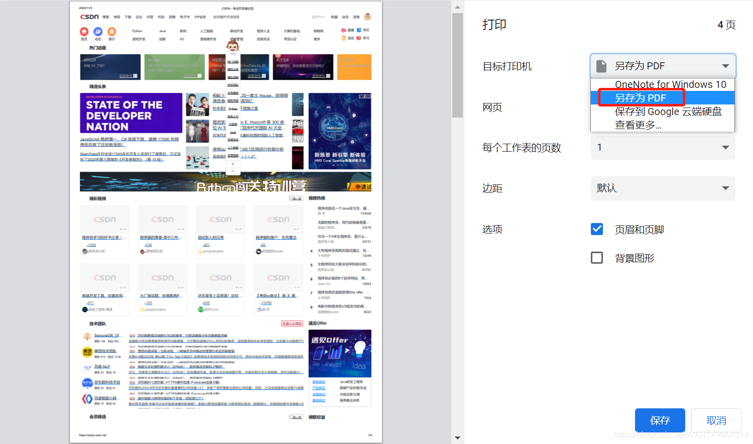Click the https://www.csdn.net footer text

(x=92, y=435)
